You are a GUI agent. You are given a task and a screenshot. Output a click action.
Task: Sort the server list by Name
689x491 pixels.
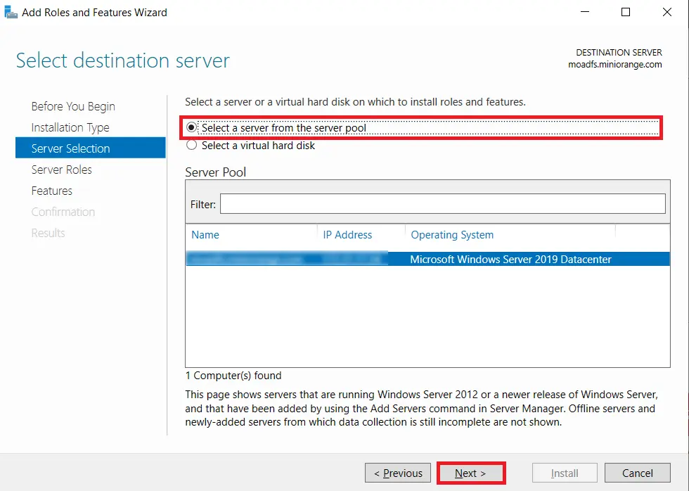coord(205,234)
